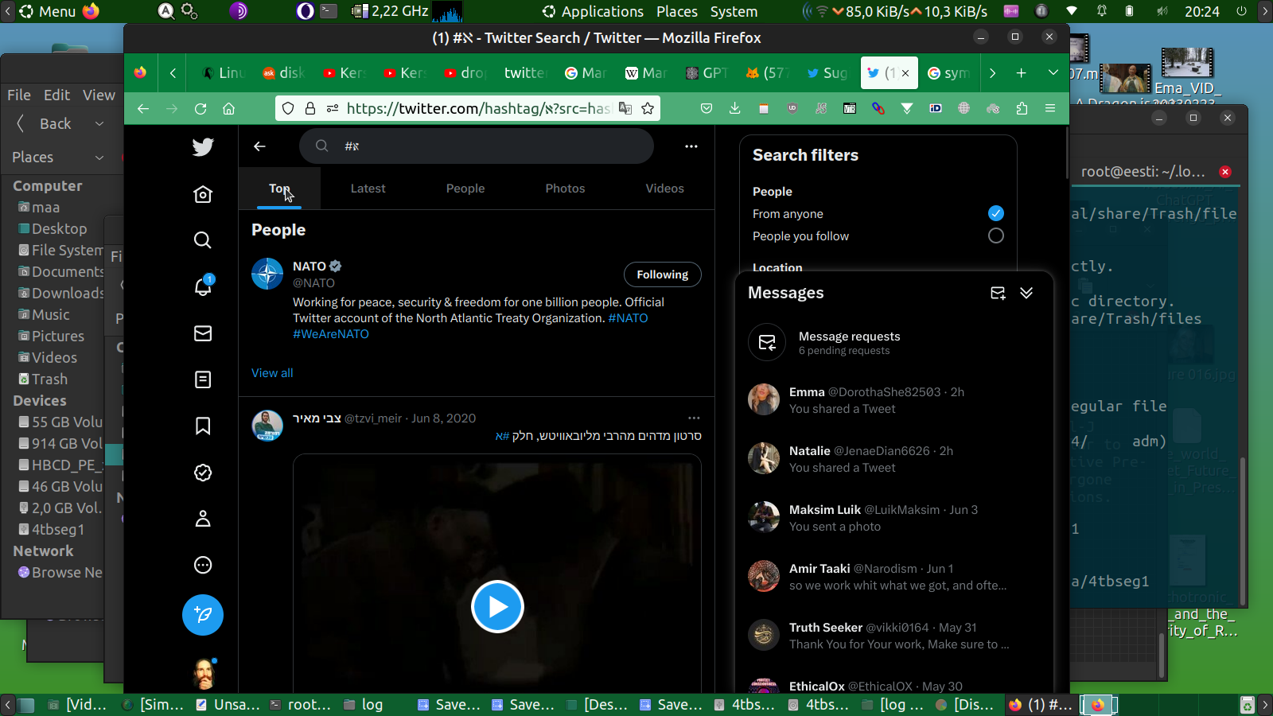List all Firefox tabs dropdown
This screenshot has height=716, width=1273.
click(1053, 73)
